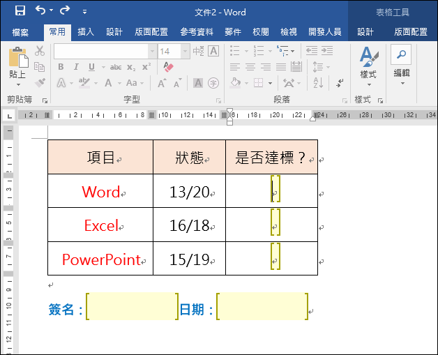Expand the 貼上 paste options arrow

pos(18,84)
